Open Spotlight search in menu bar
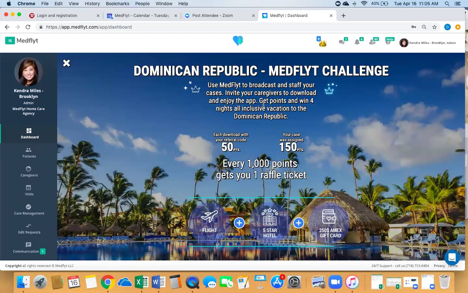Image resolution: width=468 pixels, height=293 pixels. point(447,4)
